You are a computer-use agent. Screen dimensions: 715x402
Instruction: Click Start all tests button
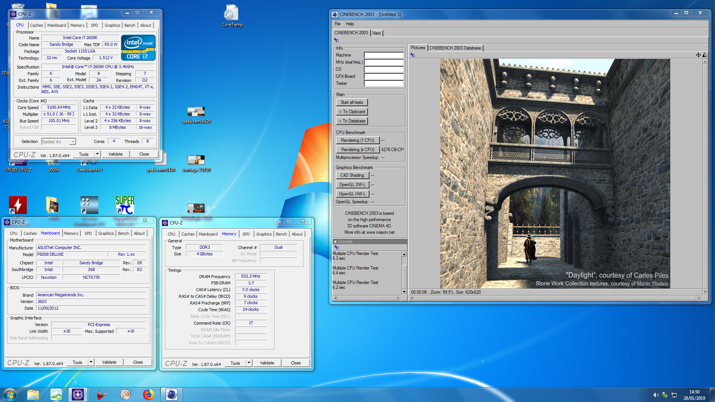[352, 102]
